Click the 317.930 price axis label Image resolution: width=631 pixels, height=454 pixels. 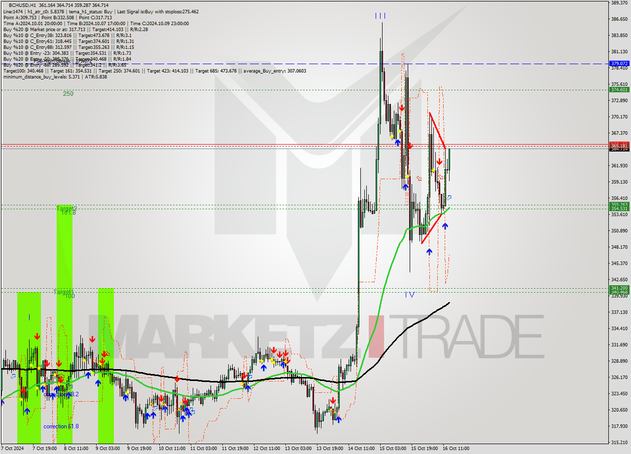click(619, 426)
